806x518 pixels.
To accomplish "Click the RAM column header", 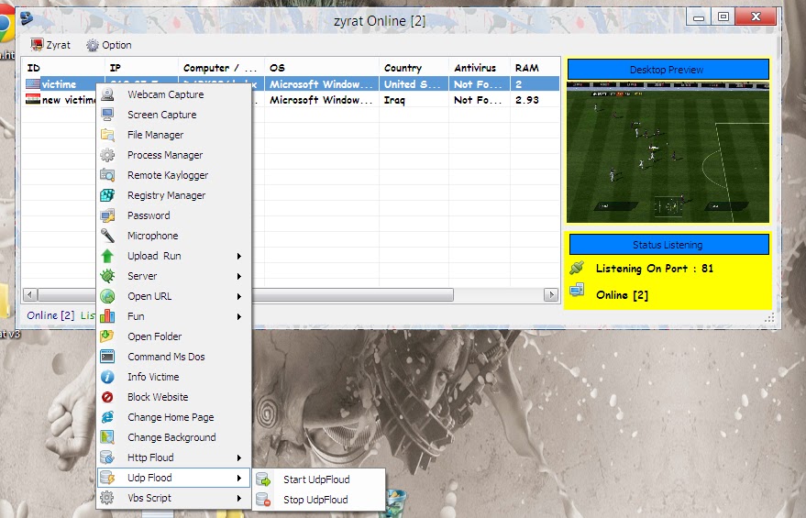I will [x=535, y=68].
